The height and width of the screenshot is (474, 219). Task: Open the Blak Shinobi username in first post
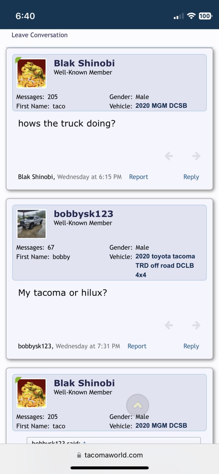coord(84,63)
